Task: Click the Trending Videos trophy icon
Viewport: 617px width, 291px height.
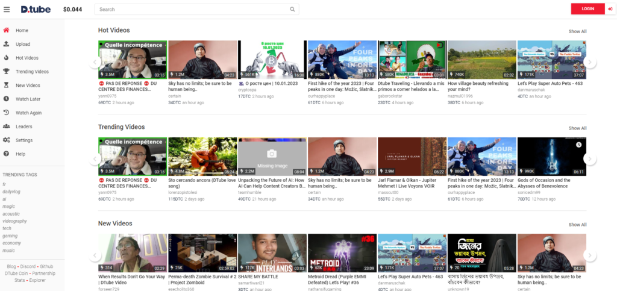Action: click(x=6, y=72)
